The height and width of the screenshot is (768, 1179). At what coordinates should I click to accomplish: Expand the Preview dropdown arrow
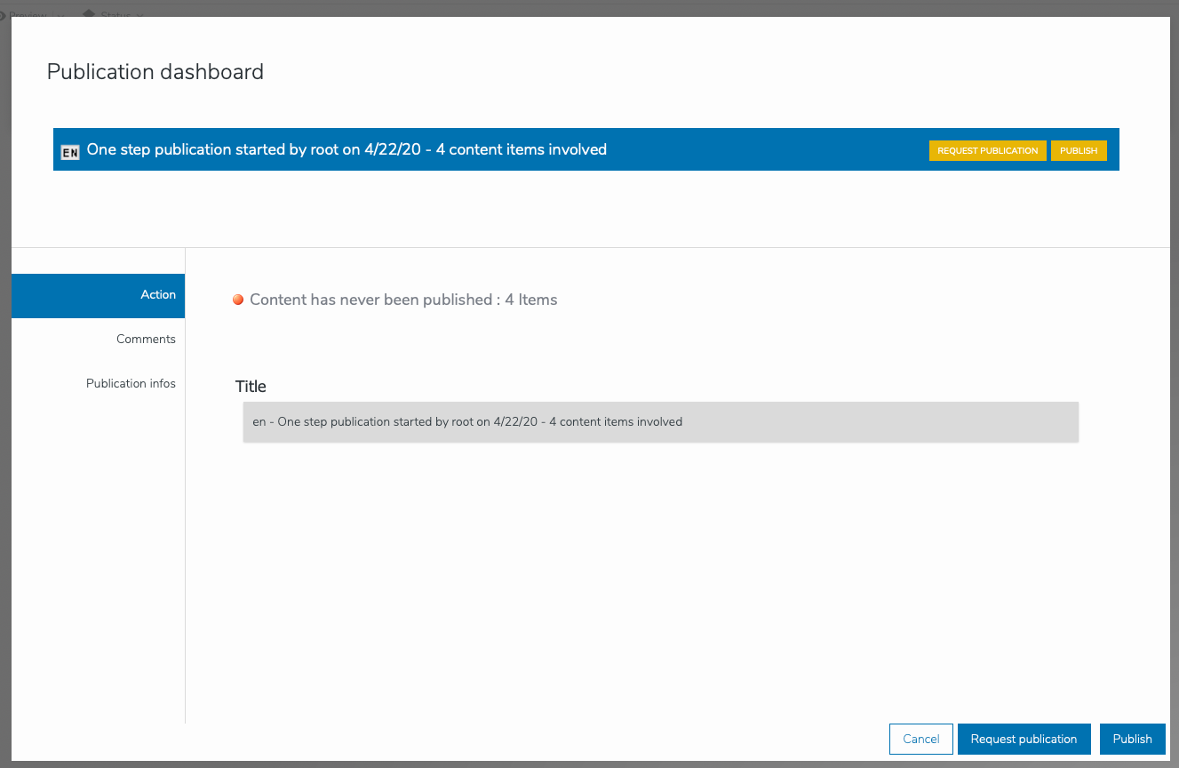[60, 16]
